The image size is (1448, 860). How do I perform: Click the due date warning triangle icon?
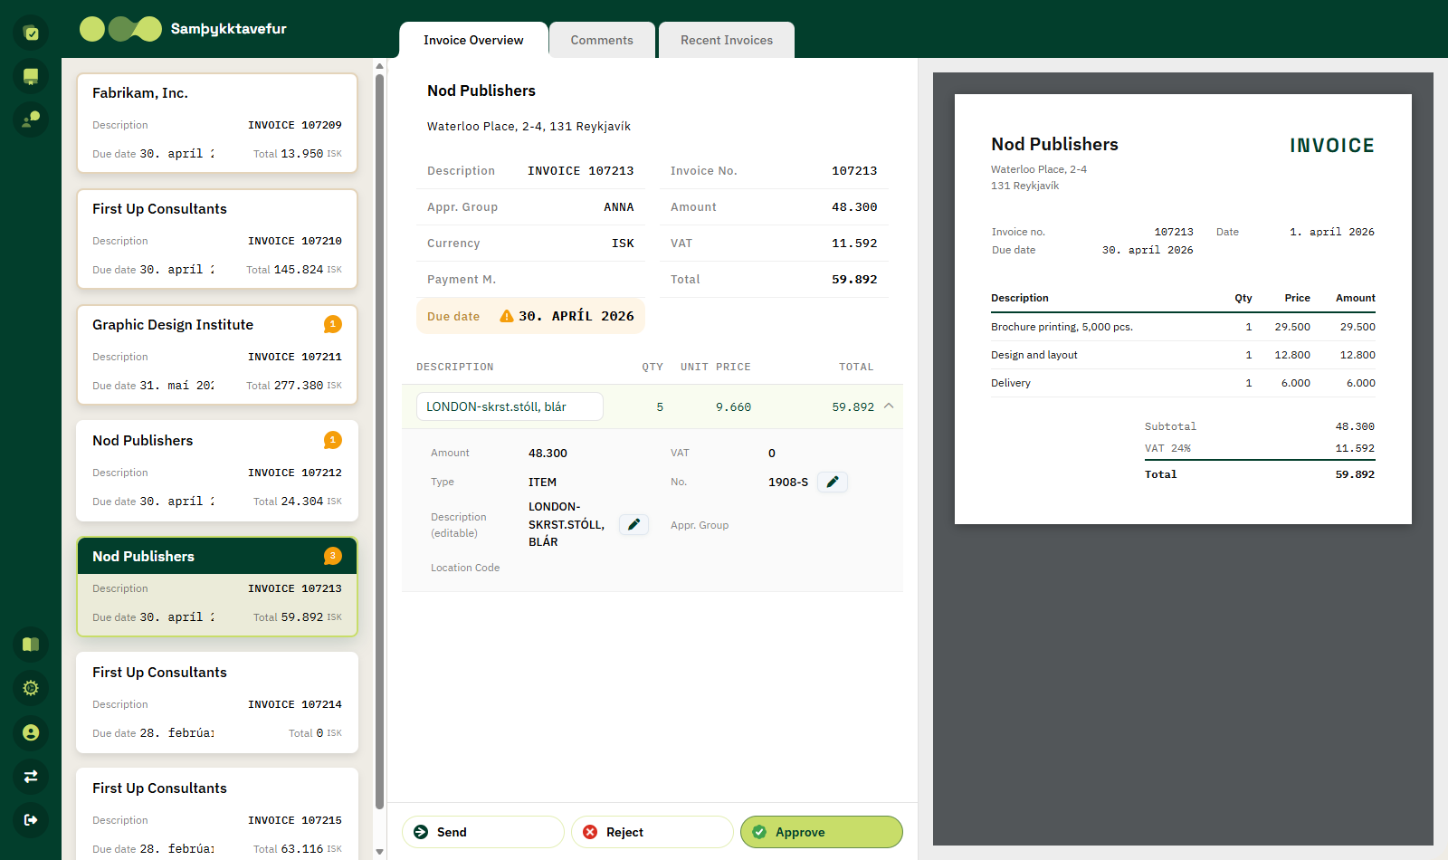point(507,316)
